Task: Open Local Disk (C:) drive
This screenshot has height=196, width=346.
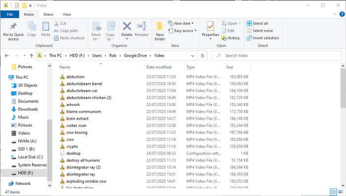Action: 31,157
